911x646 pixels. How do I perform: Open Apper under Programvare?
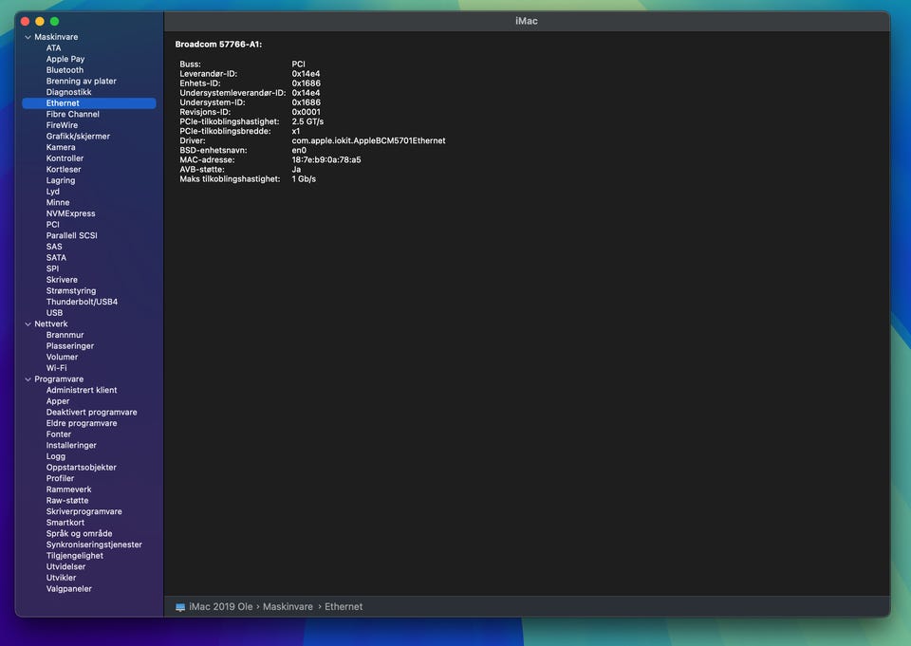(x=58, y=401)
